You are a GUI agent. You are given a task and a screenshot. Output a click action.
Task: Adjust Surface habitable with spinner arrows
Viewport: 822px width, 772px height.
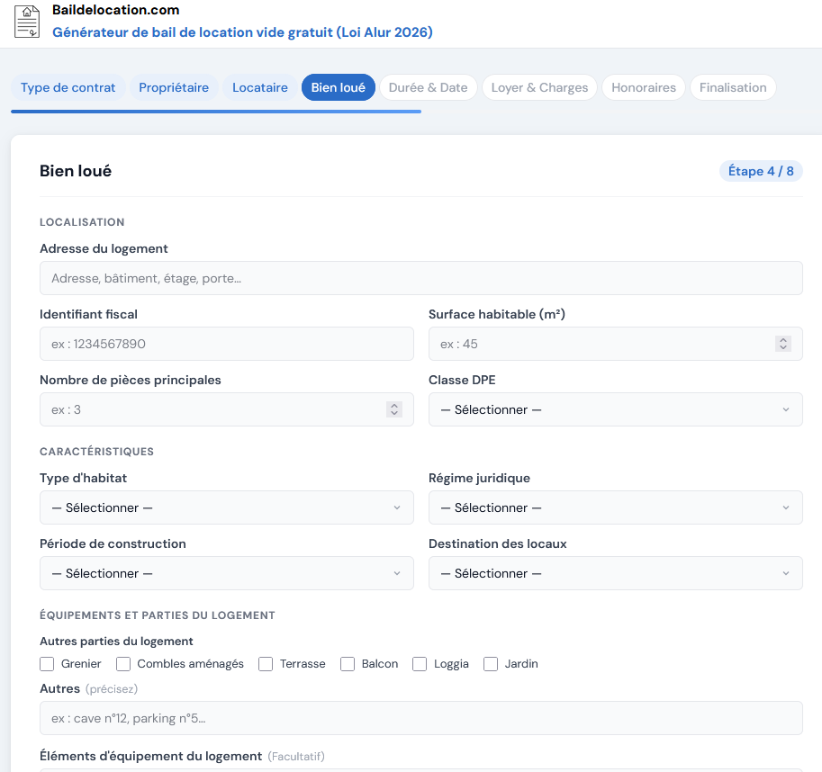782,344
